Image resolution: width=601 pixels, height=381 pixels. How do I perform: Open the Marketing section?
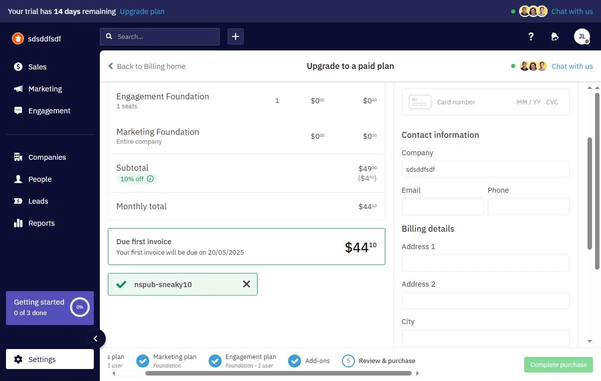click(38, 89)
